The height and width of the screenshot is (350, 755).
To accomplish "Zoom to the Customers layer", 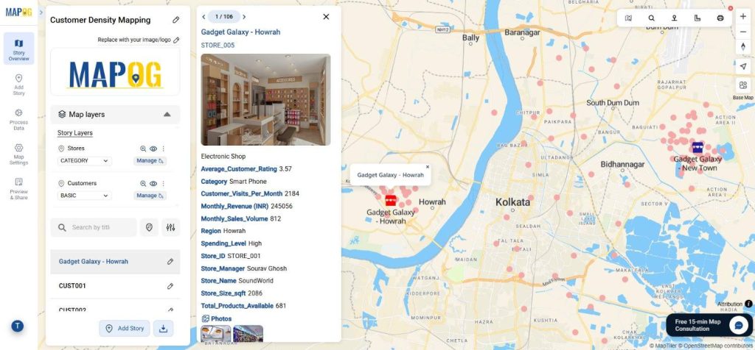I will [x=143, y=184].
